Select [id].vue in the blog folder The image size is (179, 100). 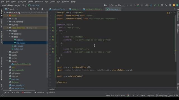click(x=20, y=40)
